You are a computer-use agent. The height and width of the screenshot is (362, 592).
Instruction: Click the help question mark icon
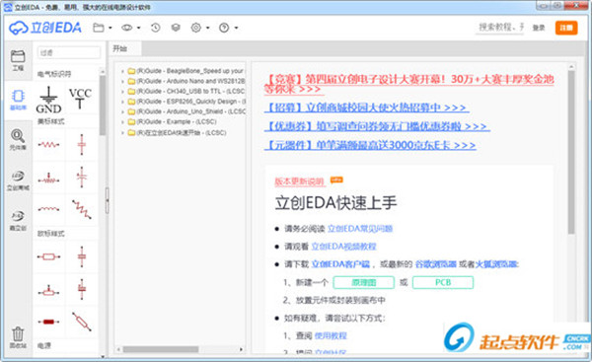224,28
